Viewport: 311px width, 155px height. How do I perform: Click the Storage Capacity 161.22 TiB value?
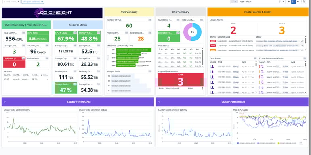tap(66, 52)
